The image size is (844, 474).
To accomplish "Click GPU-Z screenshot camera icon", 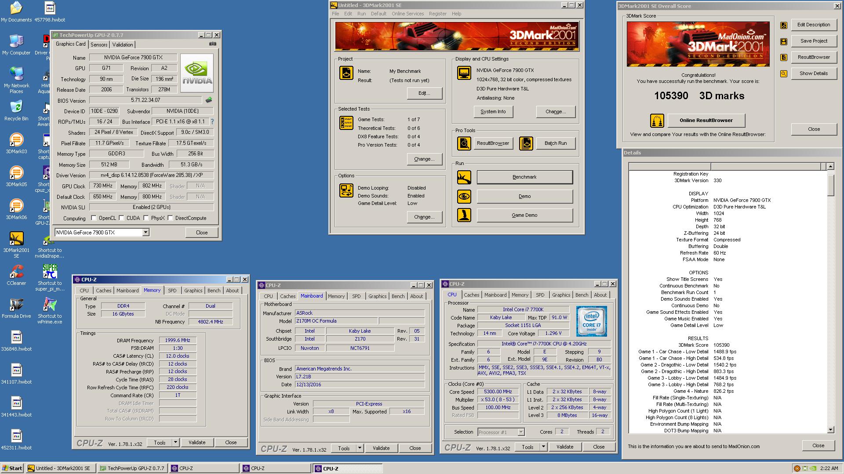I will tap(213, 44).
